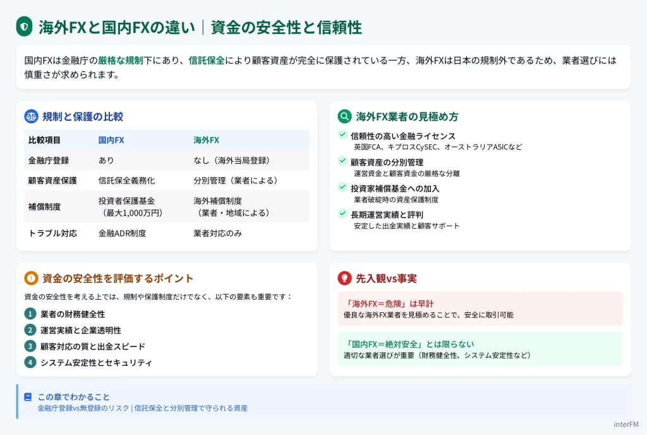This screenshot has width=647, height=435.
Task: Click the green magnifier icon beside 海外FX業者の見極め方
Action: coord(344,116)
